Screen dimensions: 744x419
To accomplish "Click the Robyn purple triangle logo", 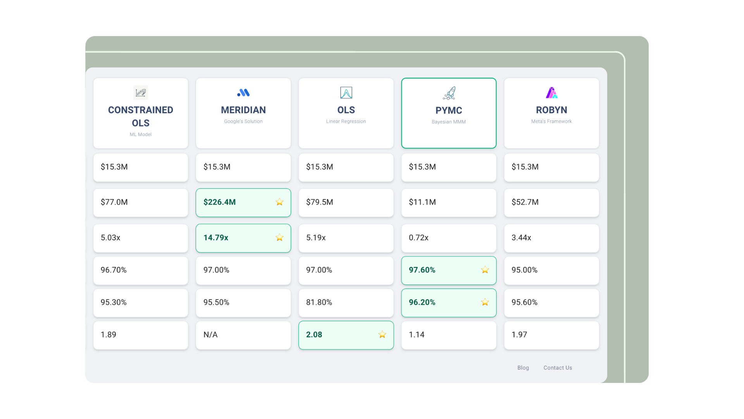I will (551, 93).
